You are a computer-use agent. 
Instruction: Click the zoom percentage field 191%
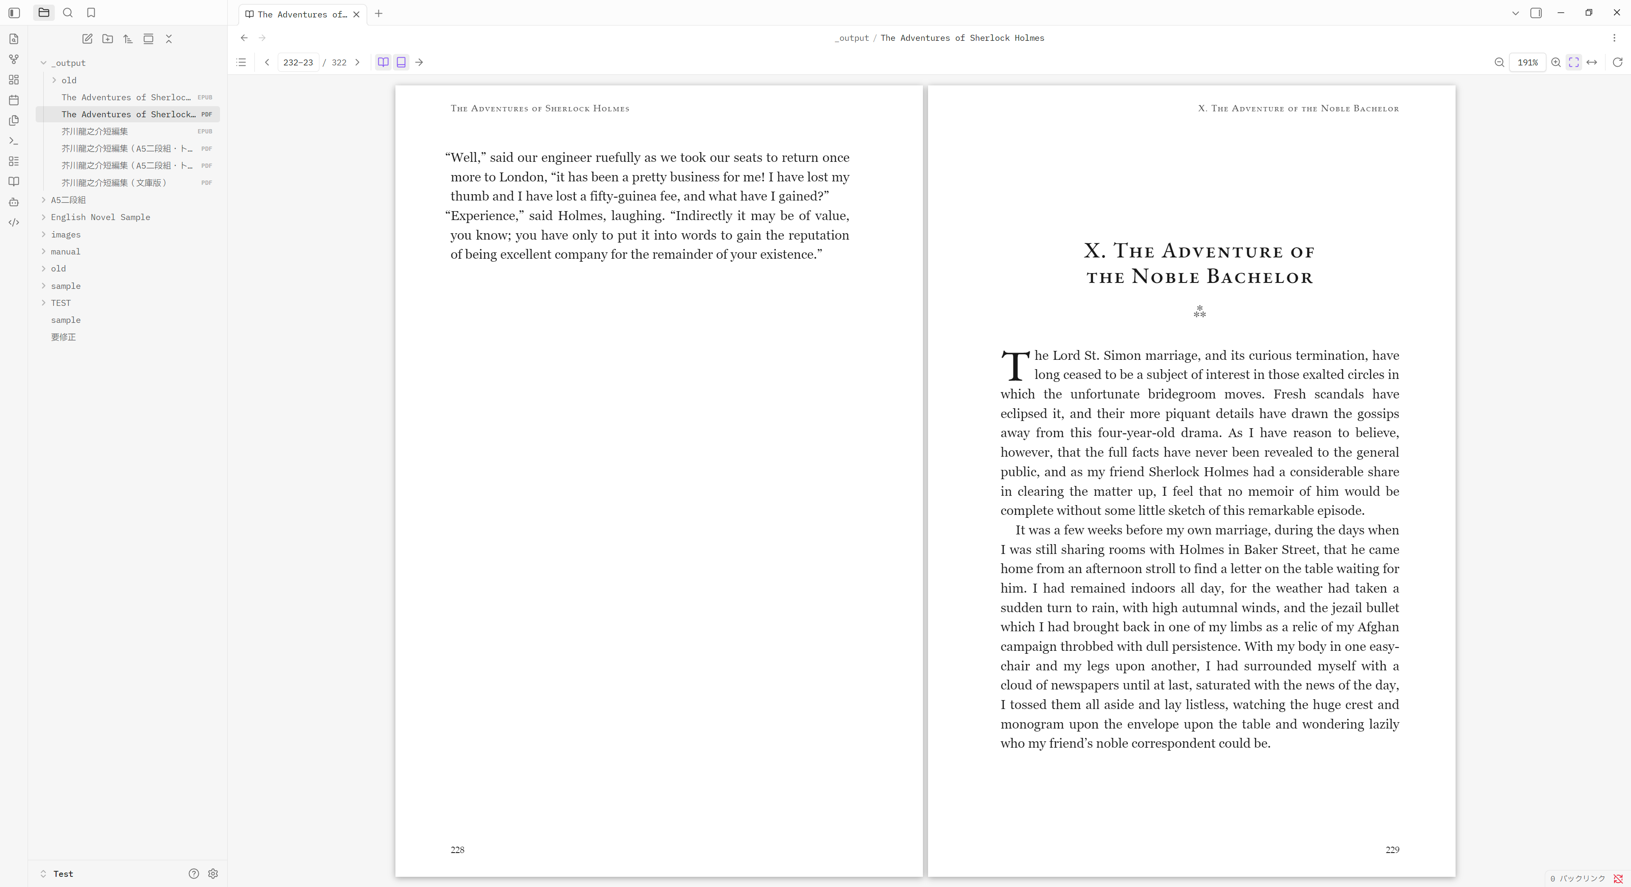(x=1527, y=62)
